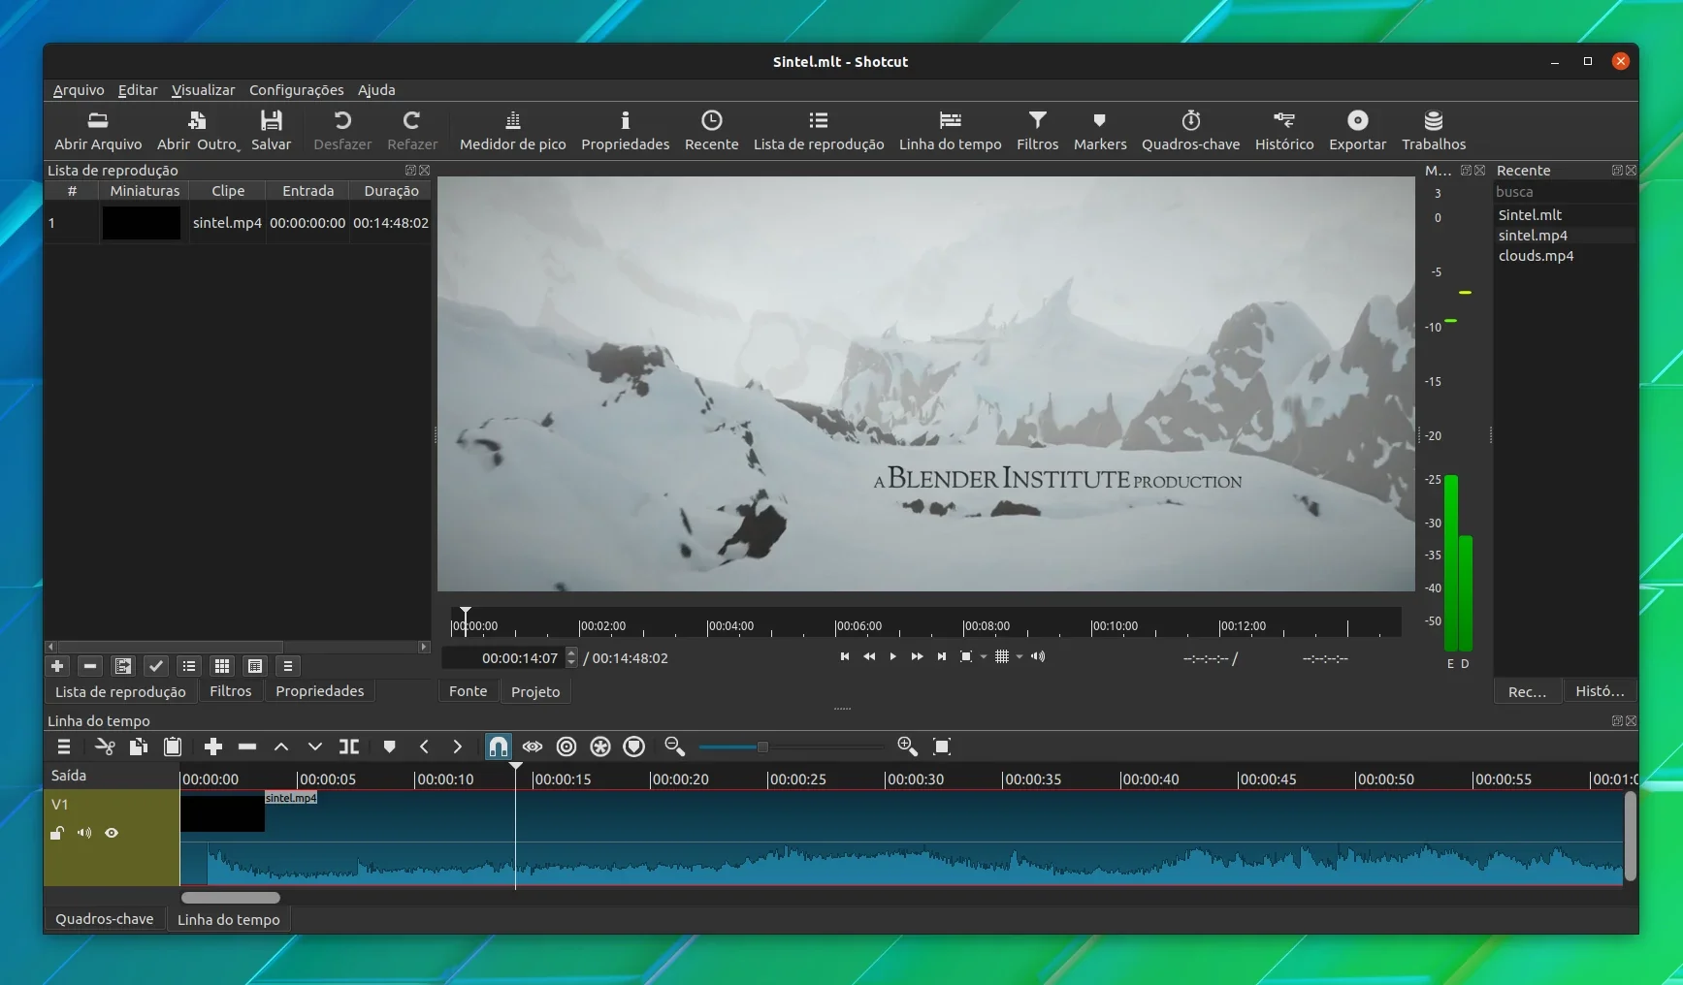Split the clip at the playhead
1683x985 pixels.
coord(349,747)
